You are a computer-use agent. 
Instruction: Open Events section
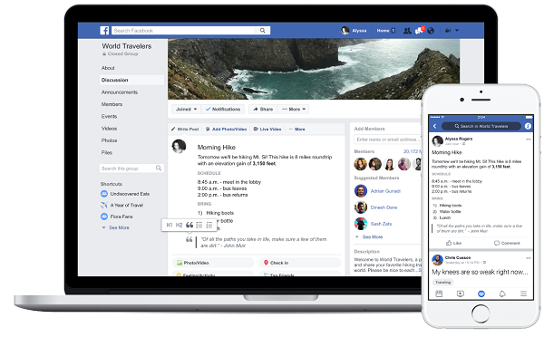click(x=109, y=117)
